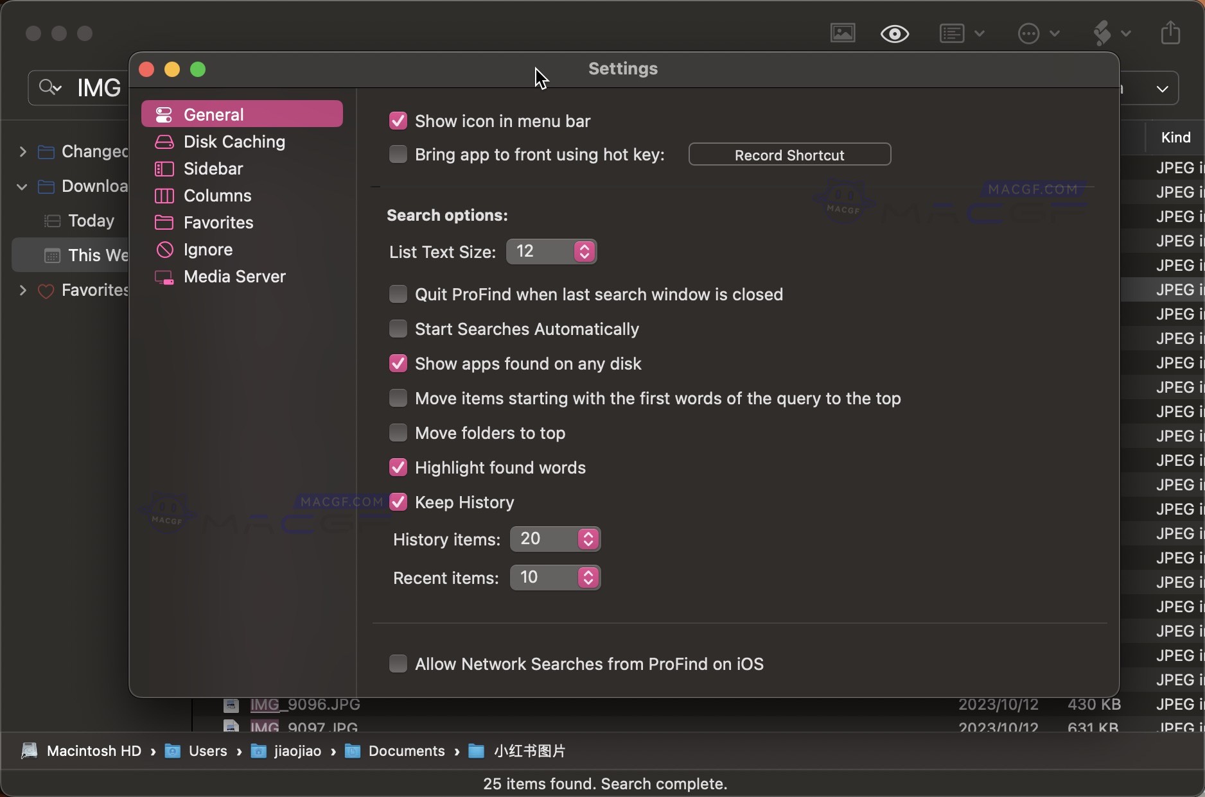The width and height of the screenshot is (1205, 797).
Task: Click the Favorites folder icon in settings
Action: pyautogui.click(x=164, y=223)
